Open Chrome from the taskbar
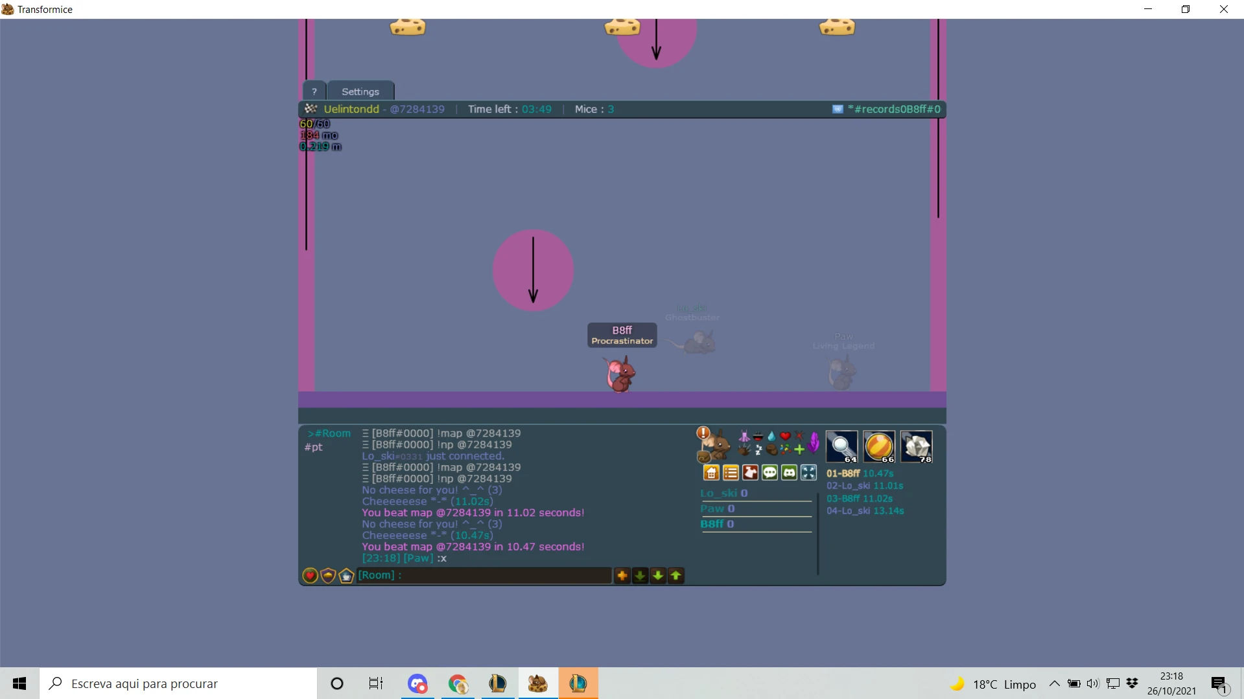This screenshot has height=699, width=1244. pos(458,683)
